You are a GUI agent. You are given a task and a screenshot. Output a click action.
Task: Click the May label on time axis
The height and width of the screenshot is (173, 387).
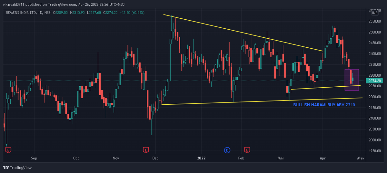click(x=361, y=158)
